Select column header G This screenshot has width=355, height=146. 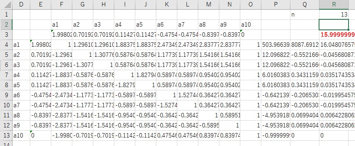point(83,4)
